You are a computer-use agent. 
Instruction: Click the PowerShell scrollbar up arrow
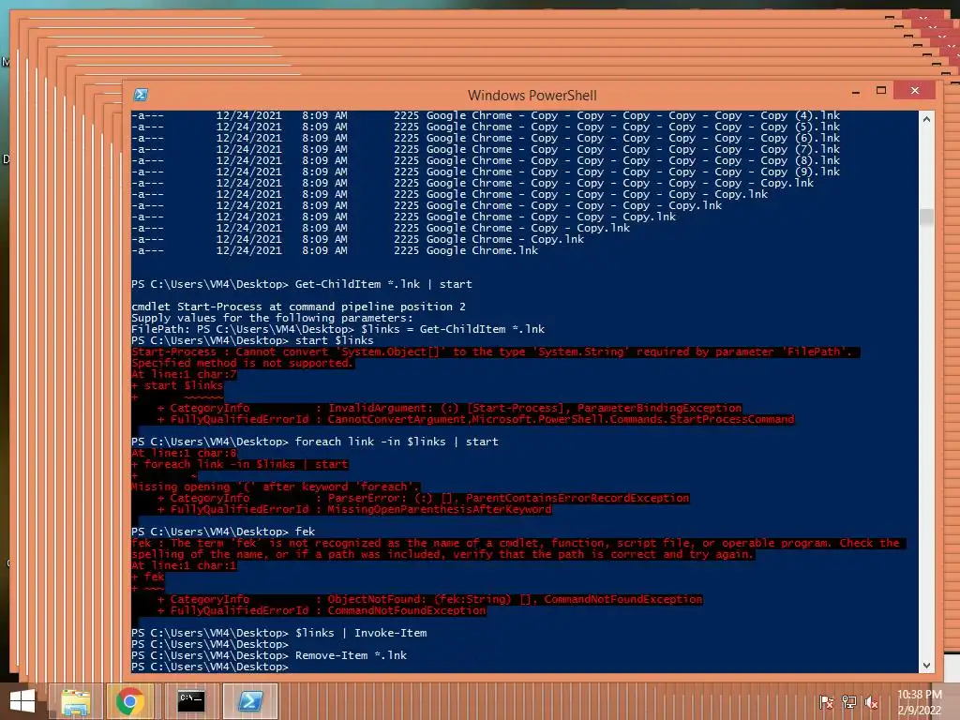pyautogui.click(x=926, y=119)
